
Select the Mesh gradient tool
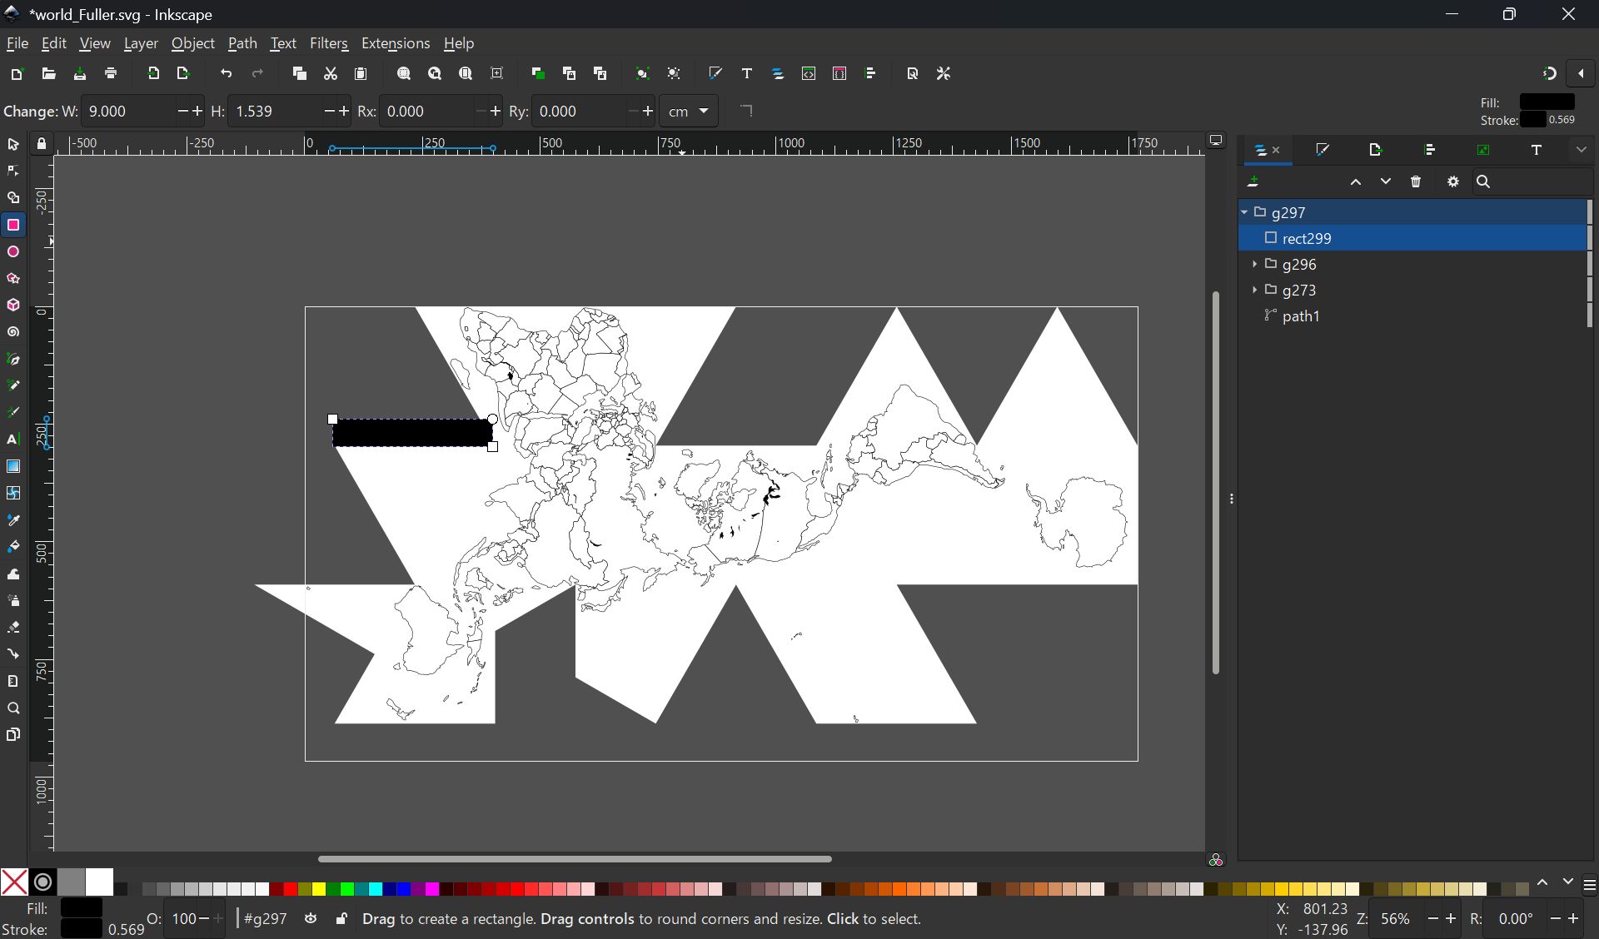point(12,493)
